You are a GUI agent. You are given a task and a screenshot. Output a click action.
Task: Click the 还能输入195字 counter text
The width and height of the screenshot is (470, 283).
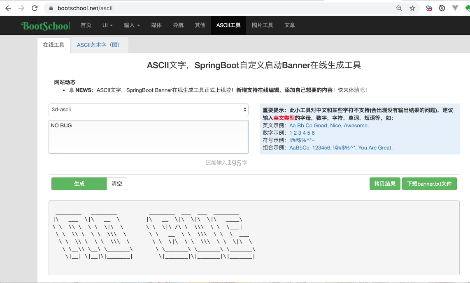click(226, 163)
